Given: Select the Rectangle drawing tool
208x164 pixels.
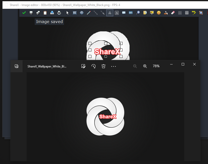Looking at the screenshot, I should point(75,13).
